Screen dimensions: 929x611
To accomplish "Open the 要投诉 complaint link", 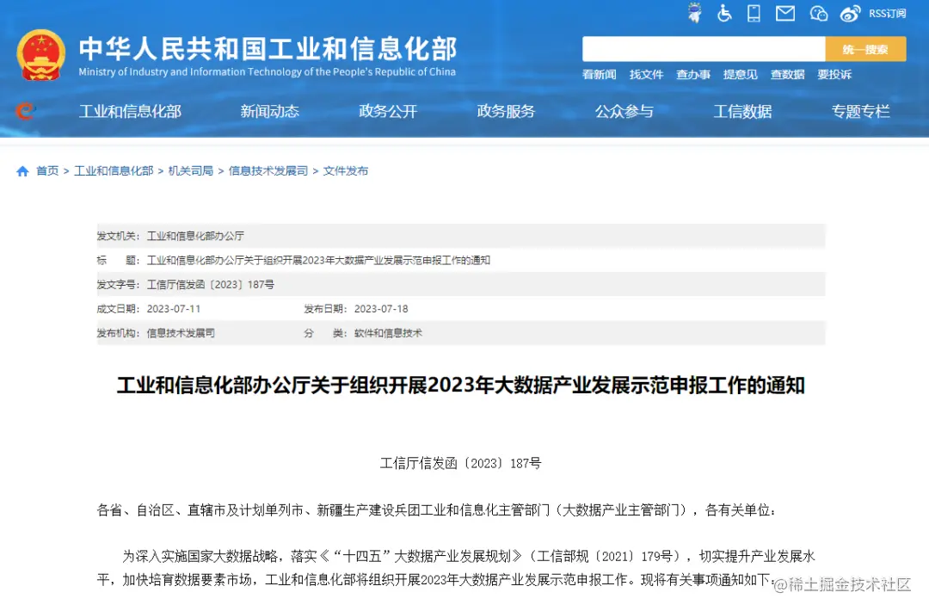I will 835,75.
